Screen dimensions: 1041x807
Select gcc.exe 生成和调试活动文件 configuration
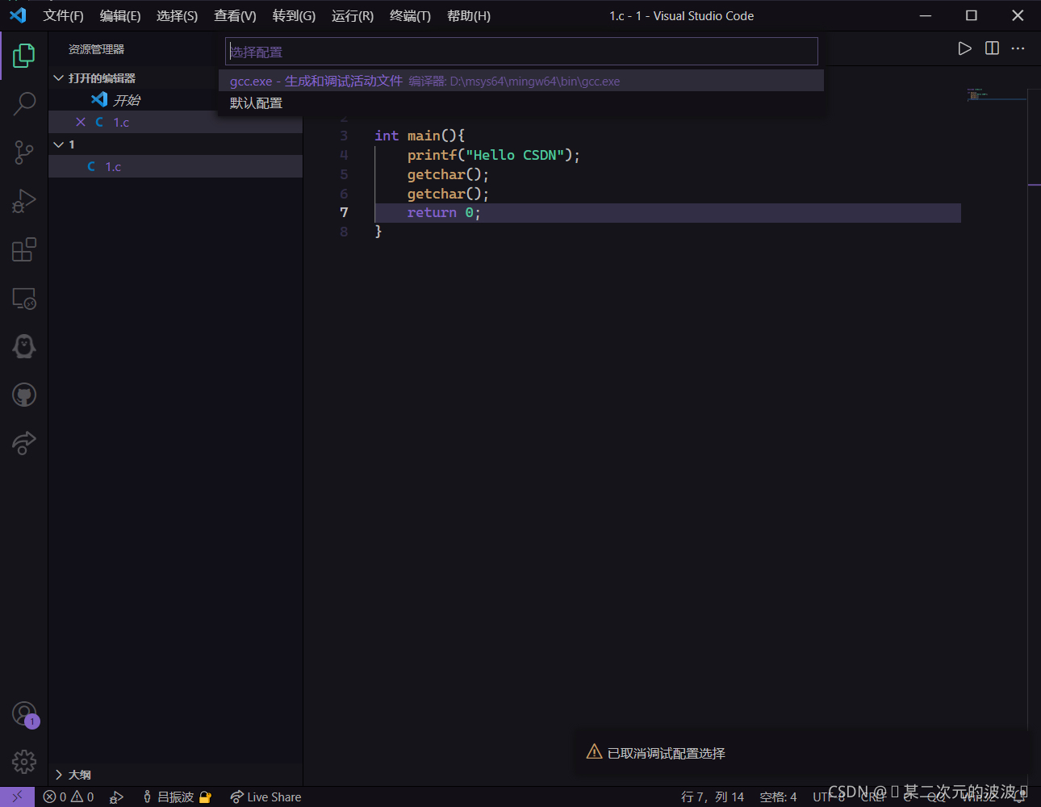click(521, 81)
